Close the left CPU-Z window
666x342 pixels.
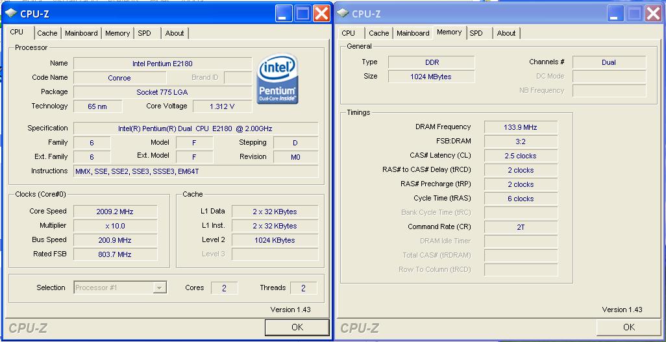pyautogui.click(x=321, y=14)
